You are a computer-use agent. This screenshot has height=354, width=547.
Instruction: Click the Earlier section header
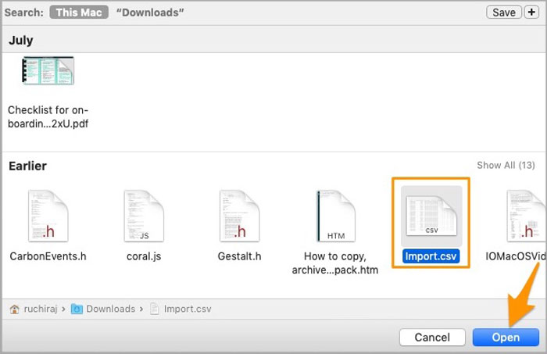coord(27,166)
